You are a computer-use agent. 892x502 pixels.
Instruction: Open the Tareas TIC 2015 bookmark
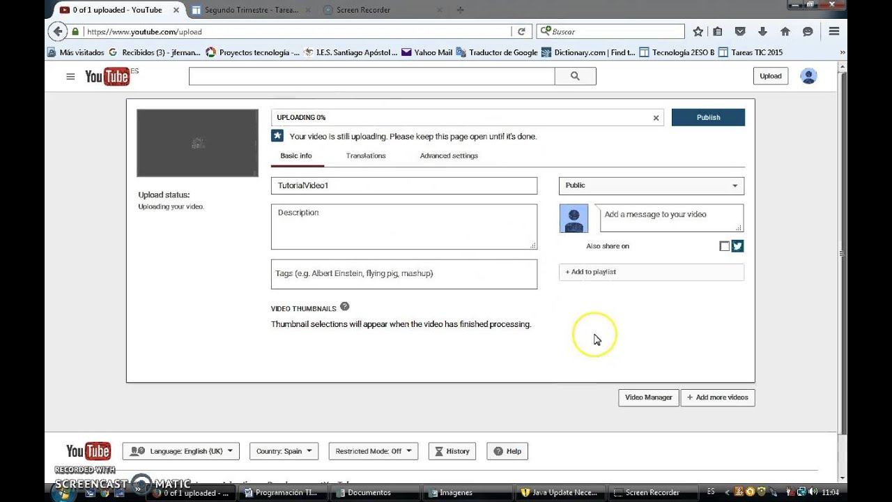(x=751, y=52)
